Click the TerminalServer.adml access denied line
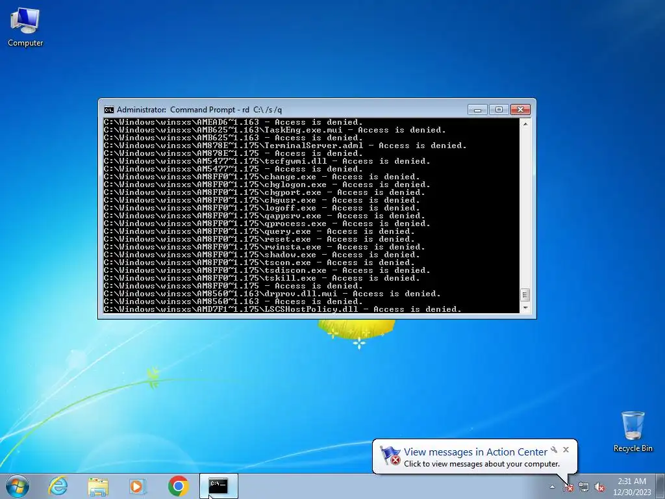The width and height of the screenshot is (665, 499). click(x=285, y=146)
